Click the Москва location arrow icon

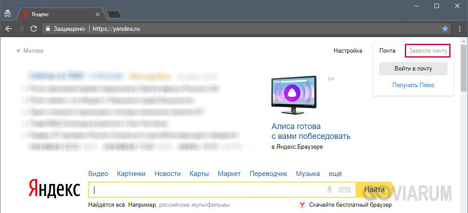[18, 51]
